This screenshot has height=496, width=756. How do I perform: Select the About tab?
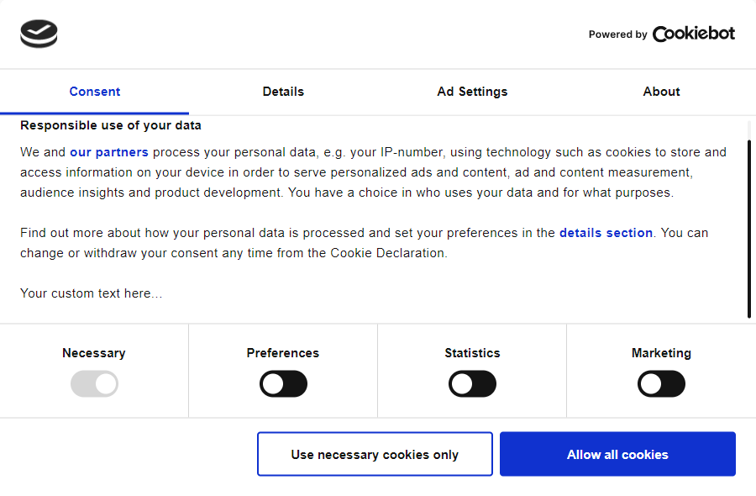(x=661, y=92)
